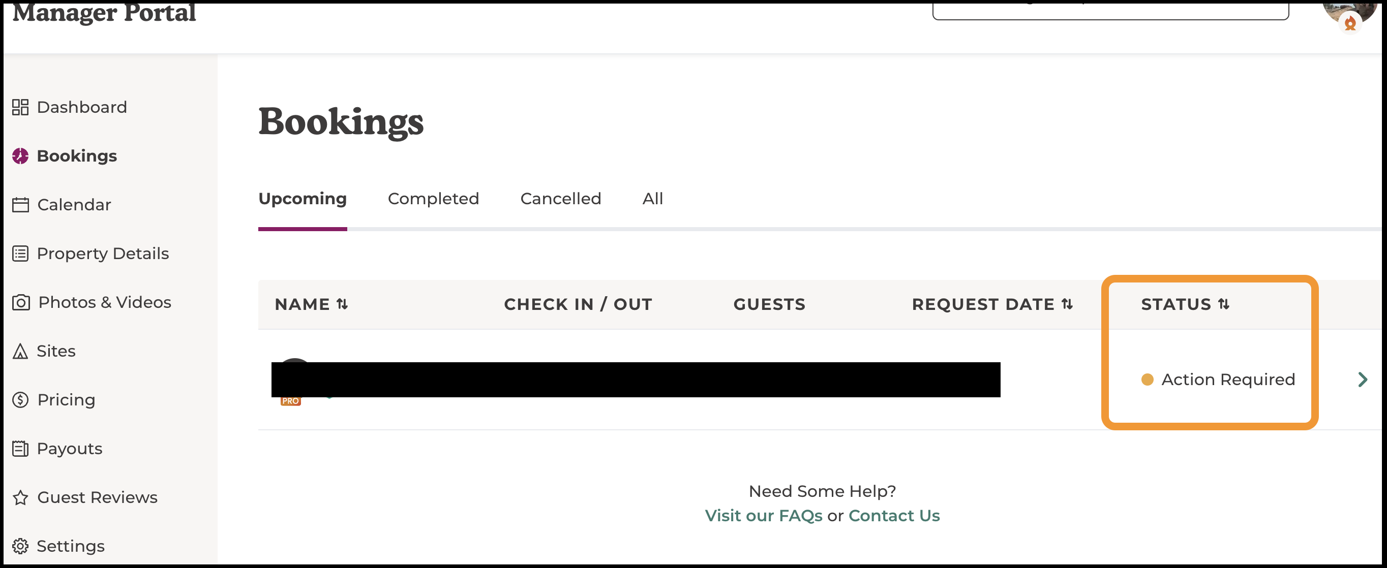Image resolution: width=1387 pixels, height=568 pixels.
Task: Click the Payouts icon in the sidebar
Action: 20,449
